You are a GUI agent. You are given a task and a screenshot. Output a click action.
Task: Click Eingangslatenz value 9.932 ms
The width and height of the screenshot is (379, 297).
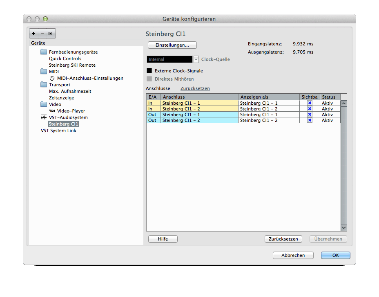coord(303,44)
